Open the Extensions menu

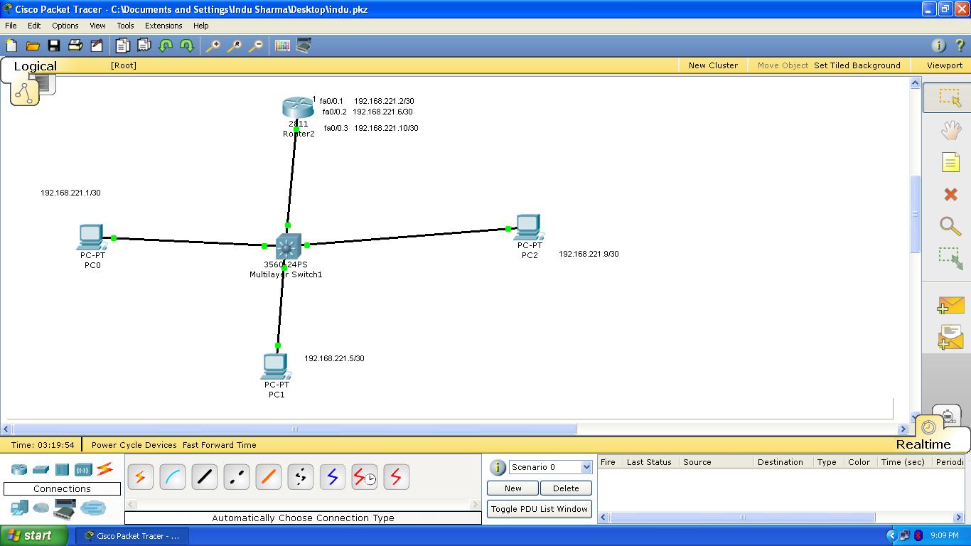point(163,26)
